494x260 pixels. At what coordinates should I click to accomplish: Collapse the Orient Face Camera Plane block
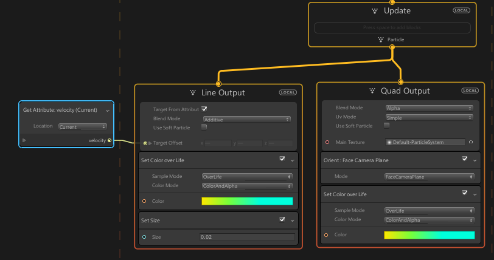(475, 160)
